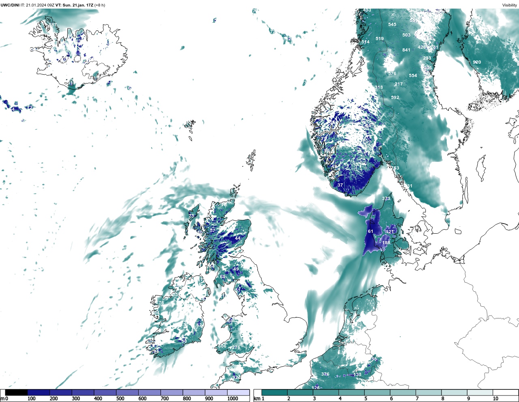Click the "92" visibility value in Cornwall
The height and width of the screenshot is (402, 519).
(235, 377)
